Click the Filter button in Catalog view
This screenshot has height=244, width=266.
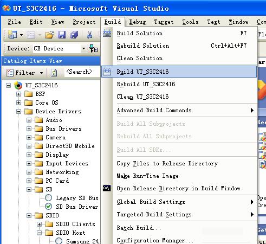coord(21,73)
